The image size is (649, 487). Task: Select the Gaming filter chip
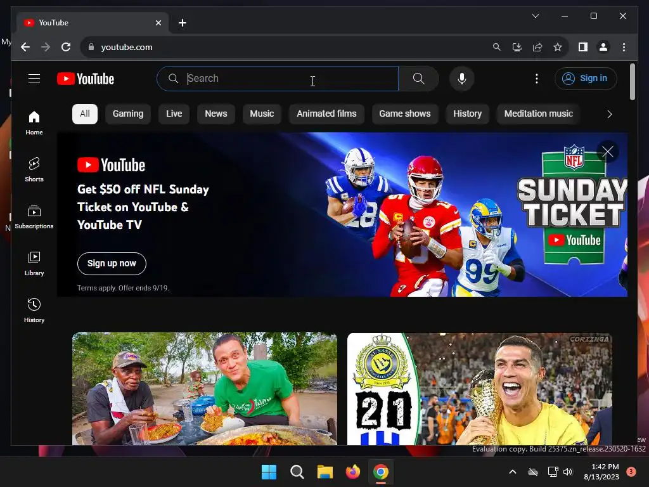pos(128,114)
